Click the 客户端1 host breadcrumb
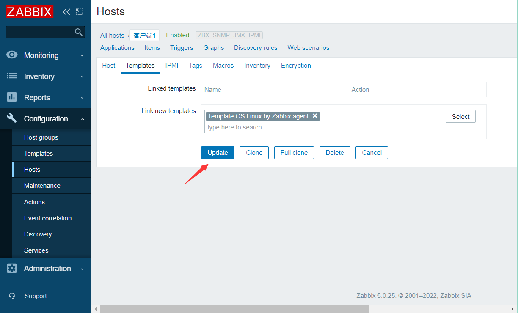The width and height of the screenshot is (518, 313). pos(144,36)
